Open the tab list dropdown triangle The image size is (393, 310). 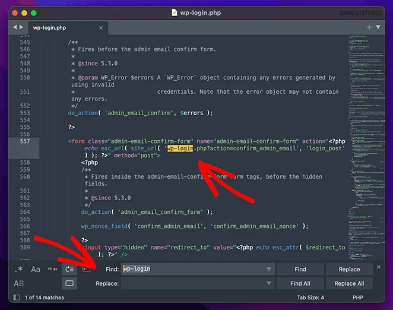[x=378, y=27]
